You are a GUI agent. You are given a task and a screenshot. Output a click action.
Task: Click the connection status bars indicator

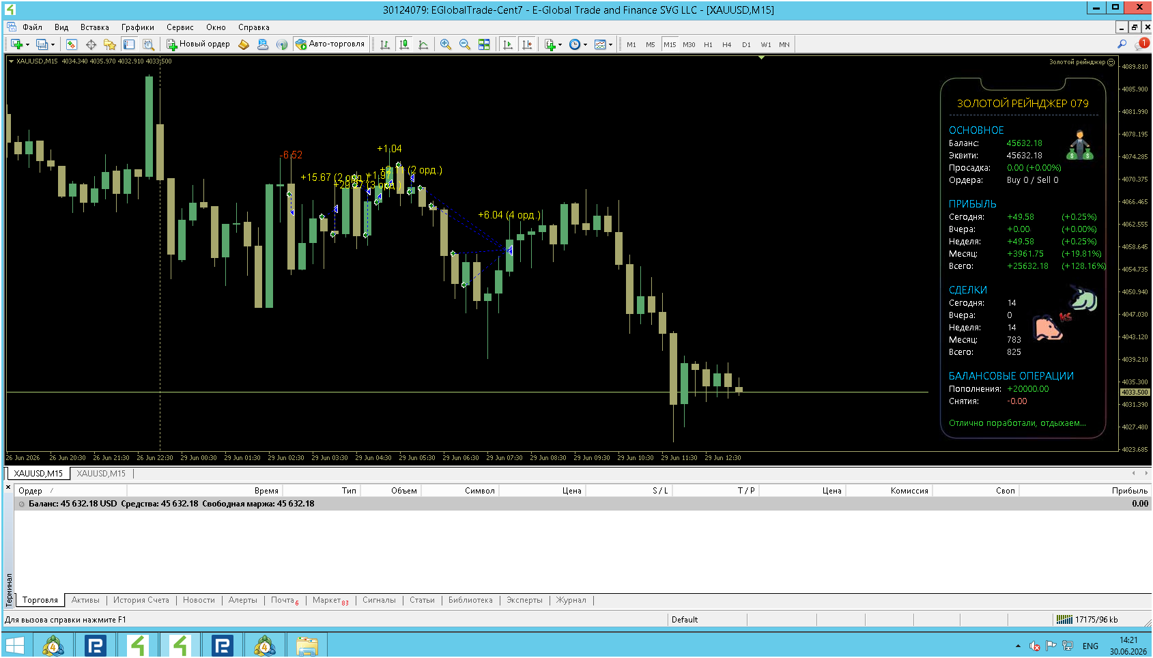[1064, 620]
